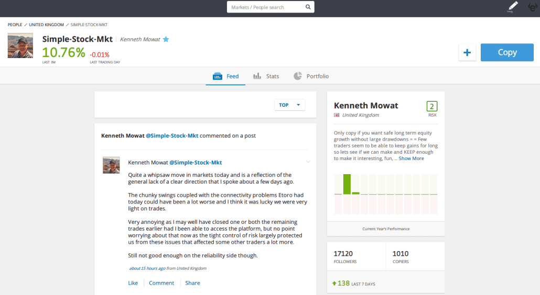The width and height of the screenshot is (540, 295).
Task: Click the green up arrow near 138
Action: click(334, 283)
